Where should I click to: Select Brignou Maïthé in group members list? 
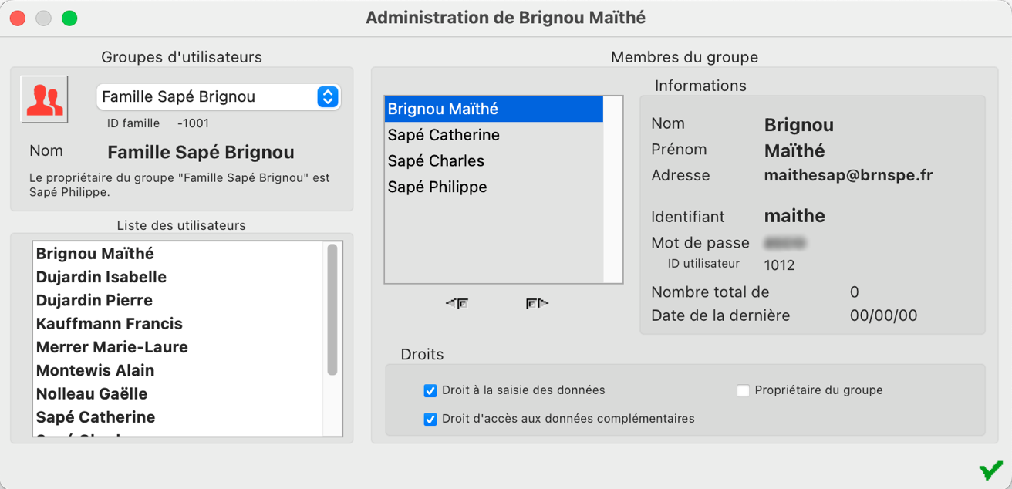[x=494, y=109]
